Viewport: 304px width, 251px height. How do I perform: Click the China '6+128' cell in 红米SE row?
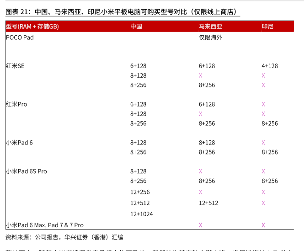coord(138,66)
